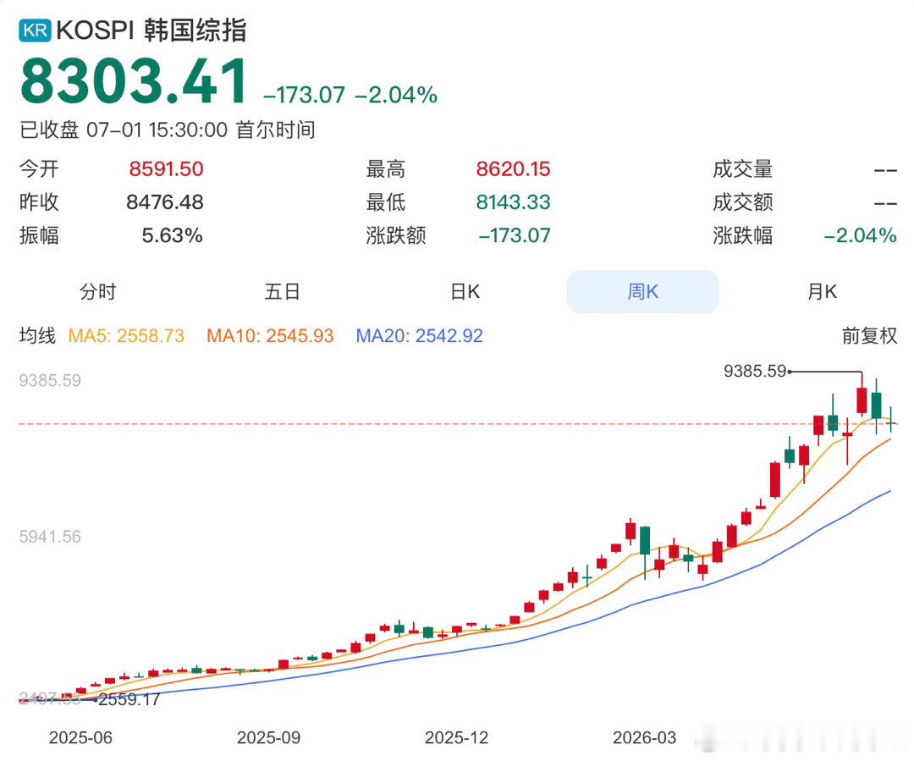Click the 9385.59 y-axis label on left
Viewport: 914px width, 761px height.
[50, 380]
